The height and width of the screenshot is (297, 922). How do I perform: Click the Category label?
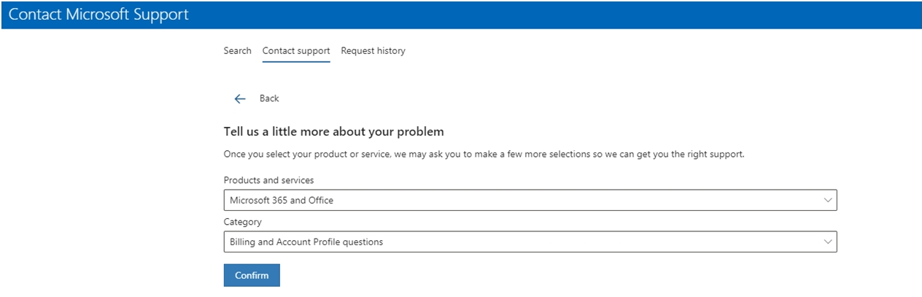(242, 222)
